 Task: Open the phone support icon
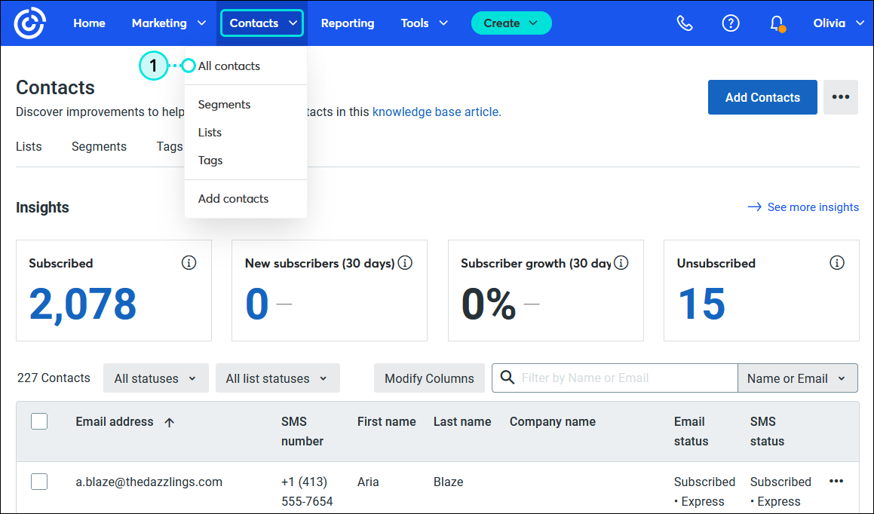685,23
